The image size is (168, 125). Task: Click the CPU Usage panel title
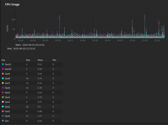tap(12, 4)
